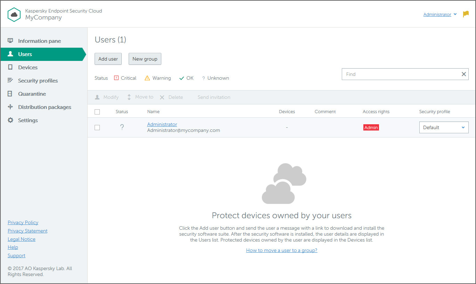The height and width of the screenshot is (284, 476).
Task: Click the red Admin access rights badge
Action: 371,127
